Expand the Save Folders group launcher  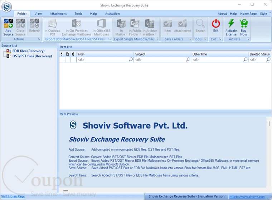pyautogui.click(x=190, y=39)
